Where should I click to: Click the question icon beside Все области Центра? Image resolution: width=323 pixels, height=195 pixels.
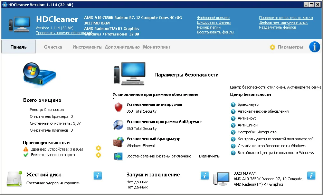click(233, 153)
